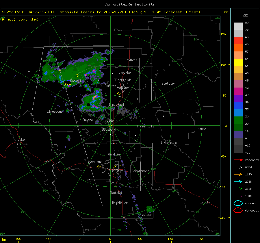Click the red swatch in dBZ scale

click(x=238, y=41)
